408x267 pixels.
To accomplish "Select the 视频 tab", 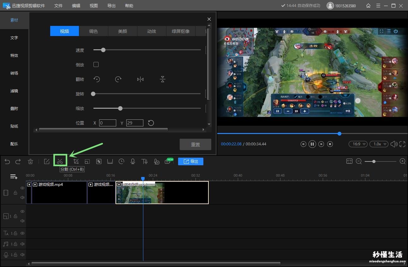I will click(x=64, y=31).
